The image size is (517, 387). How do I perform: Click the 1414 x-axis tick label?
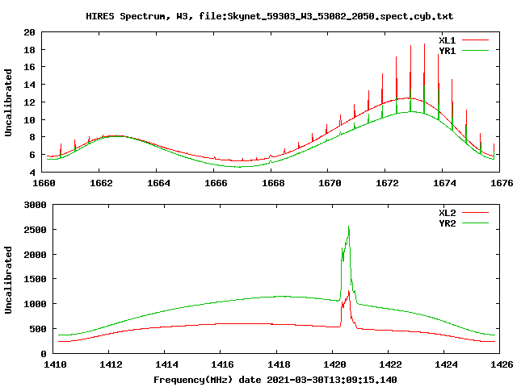pos(166,364)
